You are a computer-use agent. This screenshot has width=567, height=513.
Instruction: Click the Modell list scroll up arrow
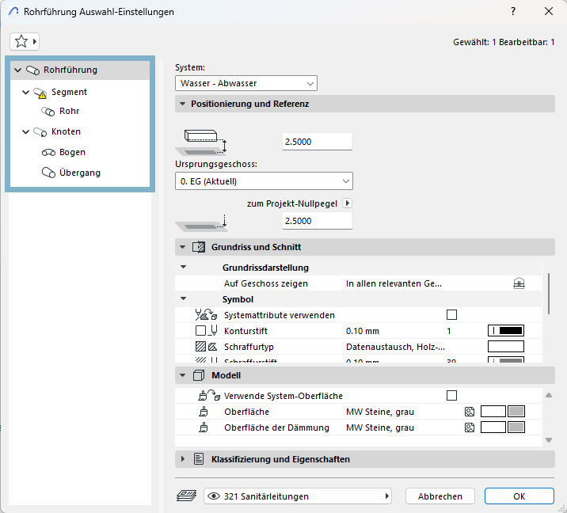pos(549,395)
